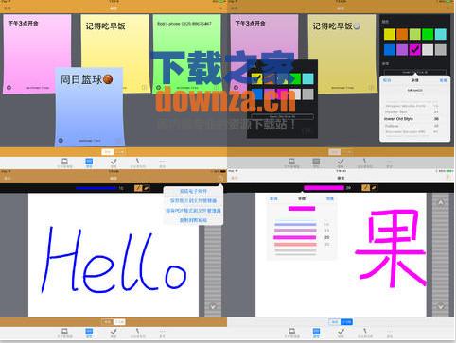Click the up arrow beside the 果 canvas
Image resolution: width=456 pixels, height=343 pixels.
(x=440, y=202)
